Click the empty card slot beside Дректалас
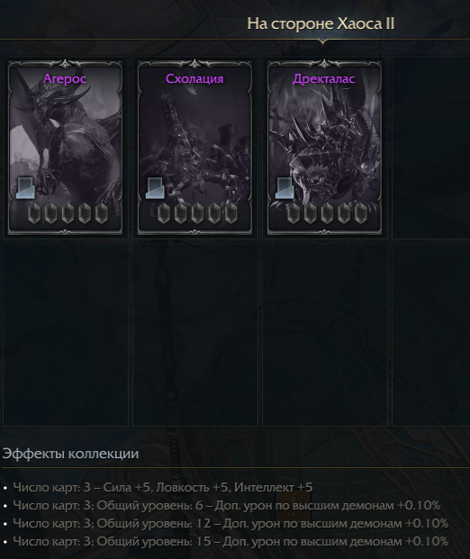Screen dimensions: 470x559 [430, 148]
